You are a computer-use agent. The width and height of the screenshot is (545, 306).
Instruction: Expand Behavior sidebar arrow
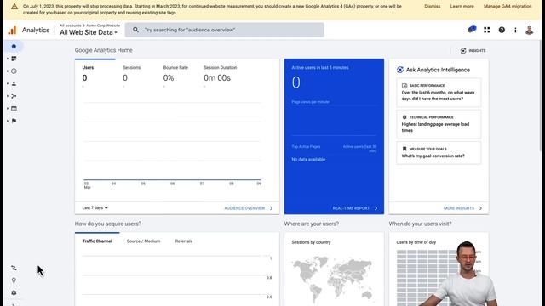8,109
